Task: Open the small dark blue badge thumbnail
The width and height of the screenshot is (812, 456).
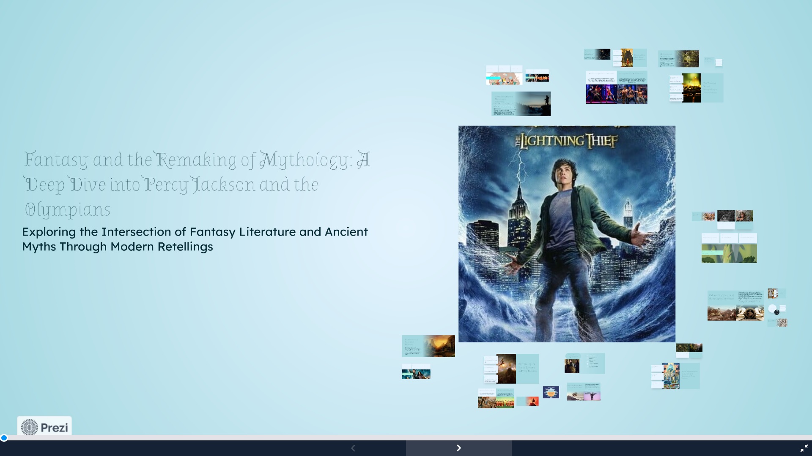Action: pos(551,392)
